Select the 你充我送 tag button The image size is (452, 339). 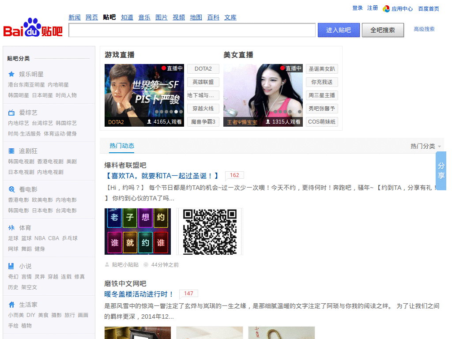(322, 82)
